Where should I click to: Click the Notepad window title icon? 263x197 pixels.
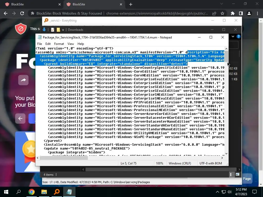pos(39,37)
